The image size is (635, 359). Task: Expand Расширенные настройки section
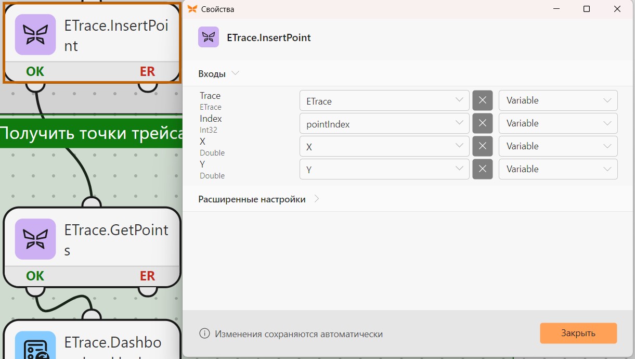click(x=259, y=199)
